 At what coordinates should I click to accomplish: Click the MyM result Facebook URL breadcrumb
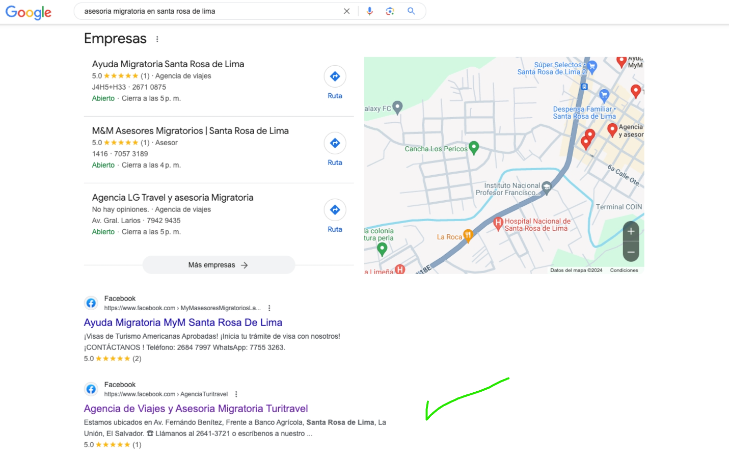[182, 308]
